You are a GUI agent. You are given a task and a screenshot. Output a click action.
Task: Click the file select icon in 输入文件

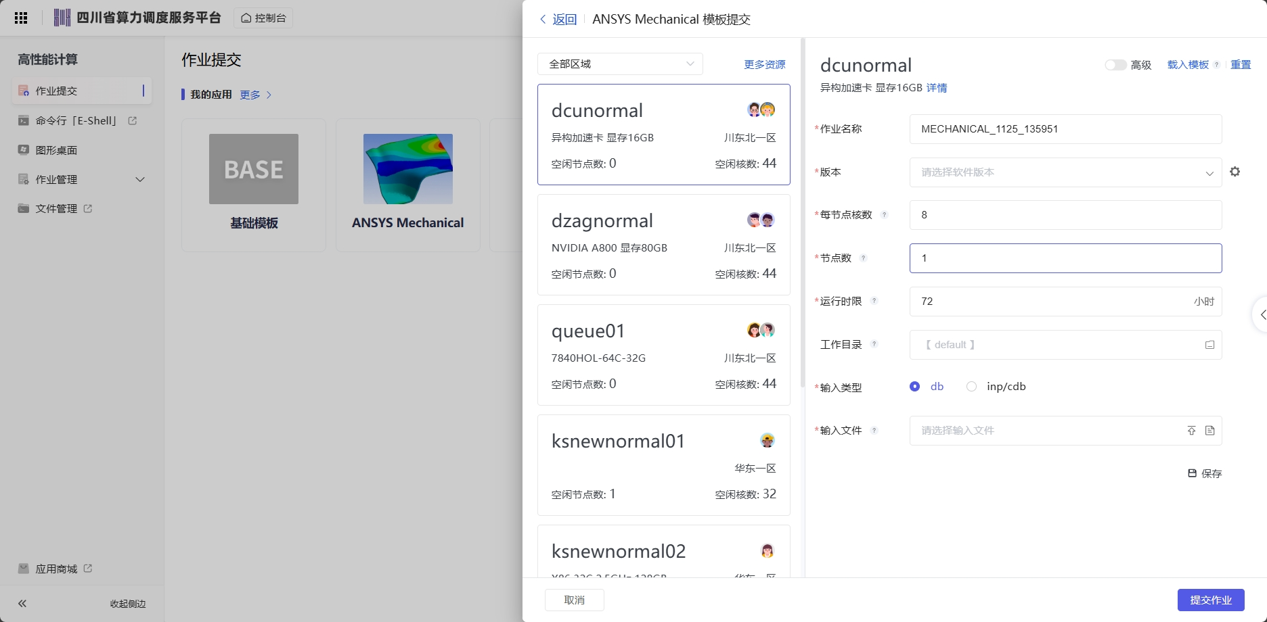point(1210,431)
